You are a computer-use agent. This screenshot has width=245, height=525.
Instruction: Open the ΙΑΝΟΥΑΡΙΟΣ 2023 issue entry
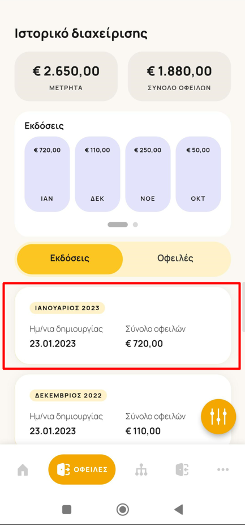click(123, 325)
